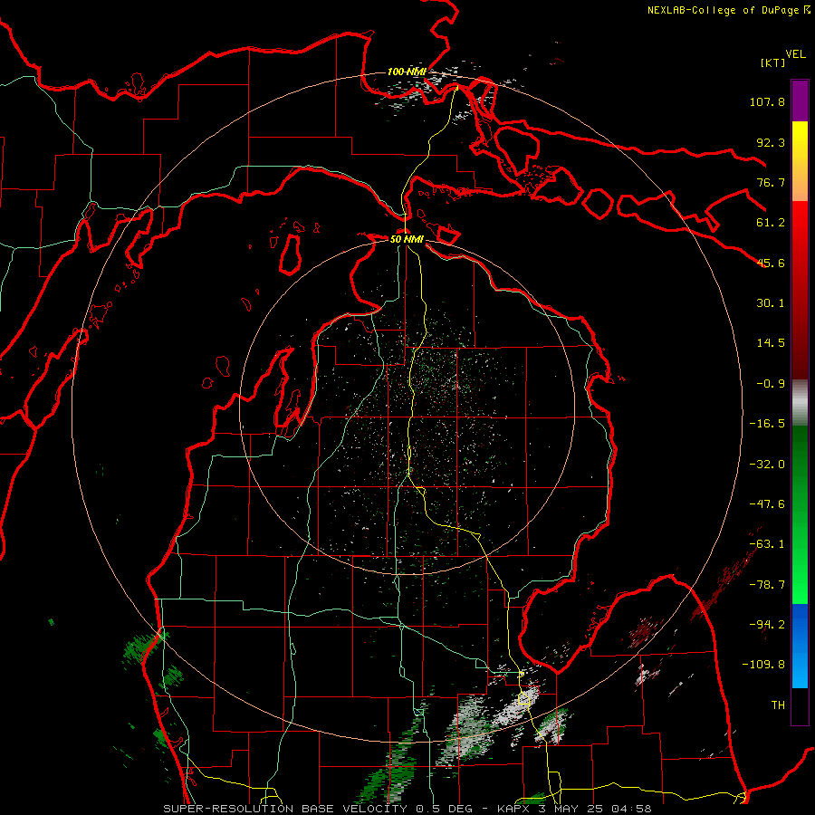Click the 30.1 velocity scale value
The image size is (815, 815).
771,303
